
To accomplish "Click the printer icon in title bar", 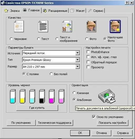I will click(x=3, y=3).
